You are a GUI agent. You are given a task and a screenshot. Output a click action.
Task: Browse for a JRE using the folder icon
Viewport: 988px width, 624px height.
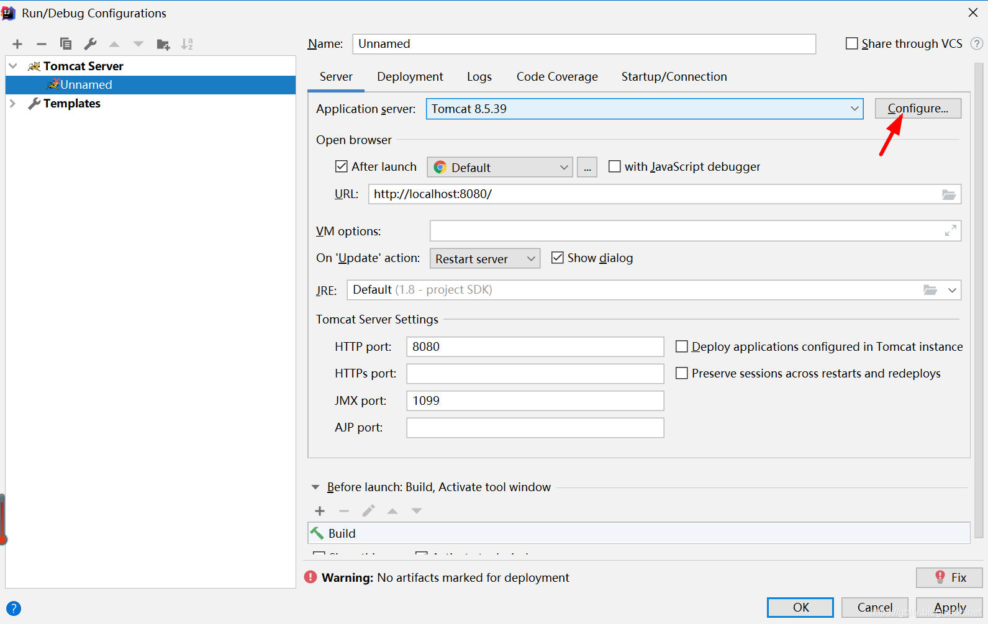pyautogui.click(x=930, y=290)
